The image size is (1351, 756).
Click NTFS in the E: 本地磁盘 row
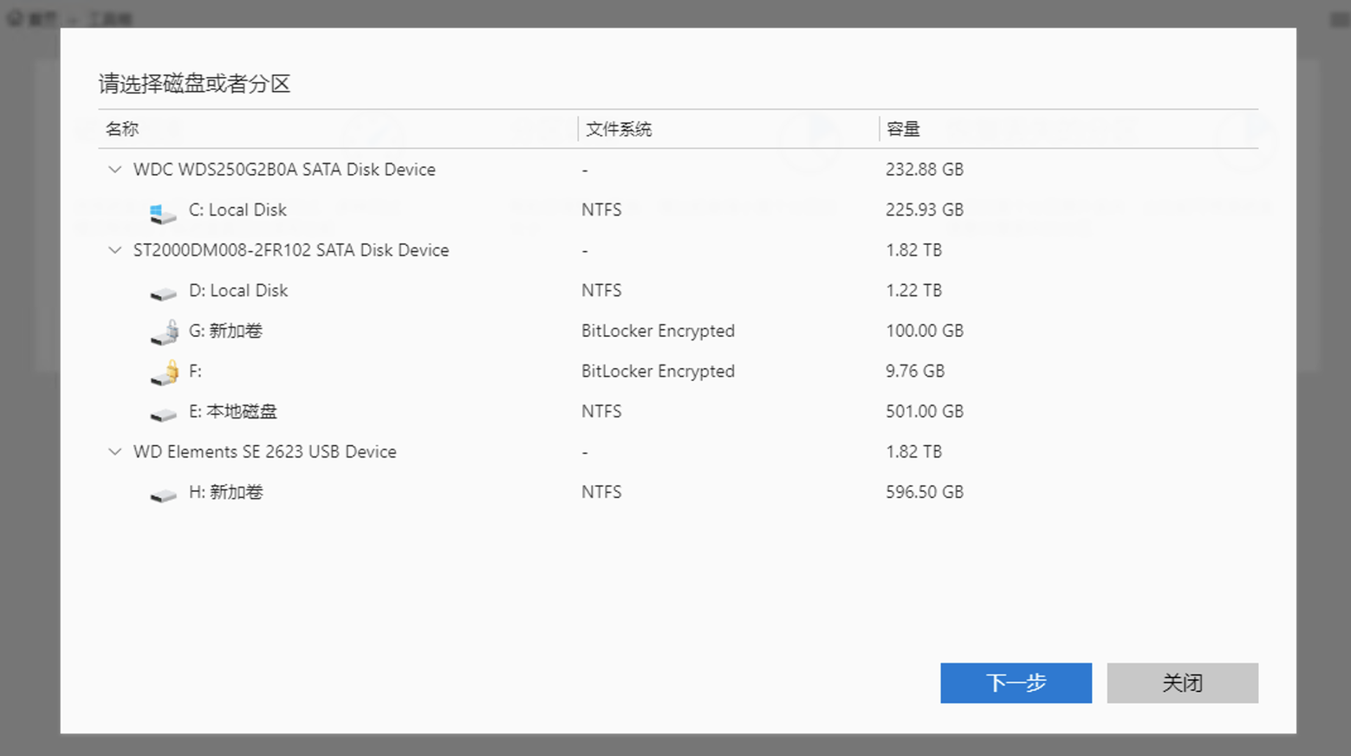coord(601,411)
